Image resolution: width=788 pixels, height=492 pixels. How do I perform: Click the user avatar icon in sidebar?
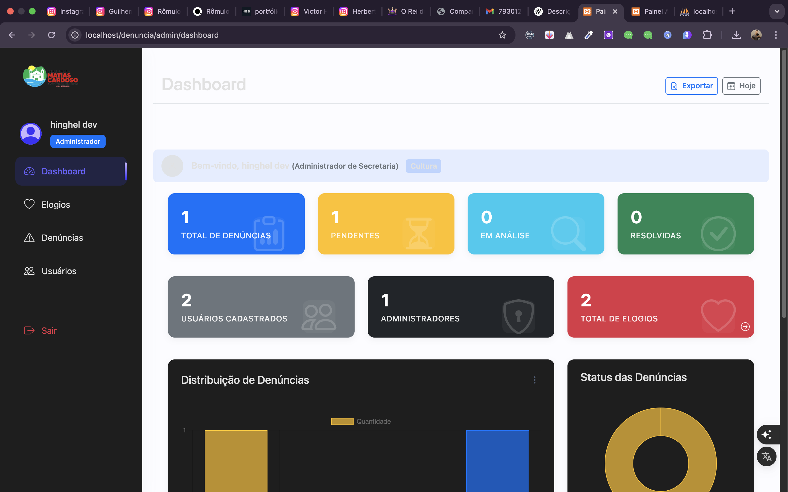pos(31,133)
